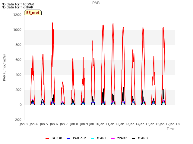Click the 200 y-axis tick label
This screenshot has width=193, height=144.
tap(18, 90)
